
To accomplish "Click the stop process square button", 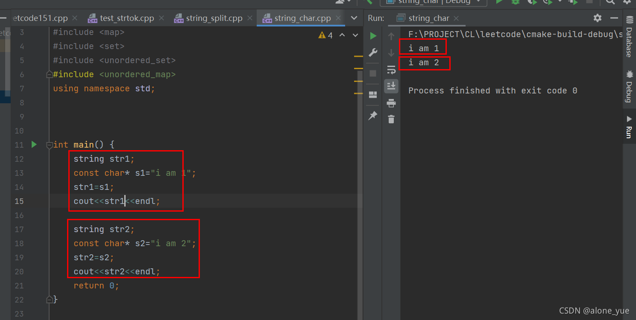I will click(373, 73).
